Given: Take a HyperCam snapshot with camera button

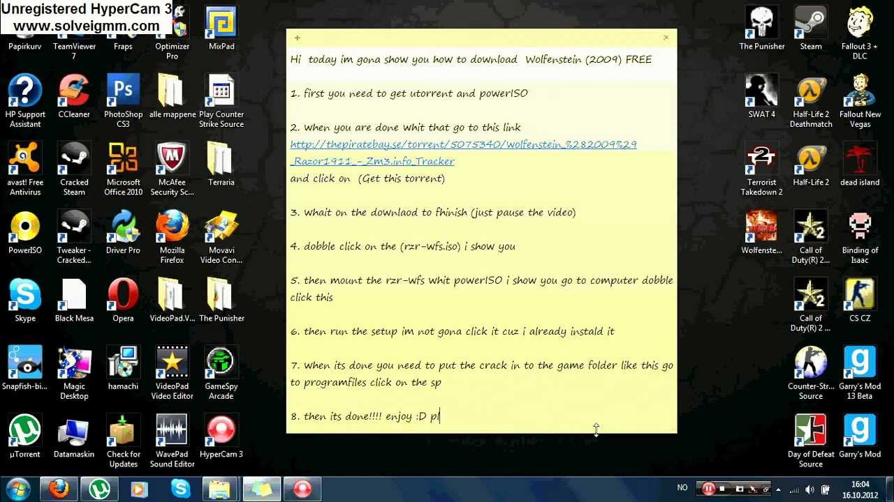Looking at the screenshot, I should [x=740, y=489].
